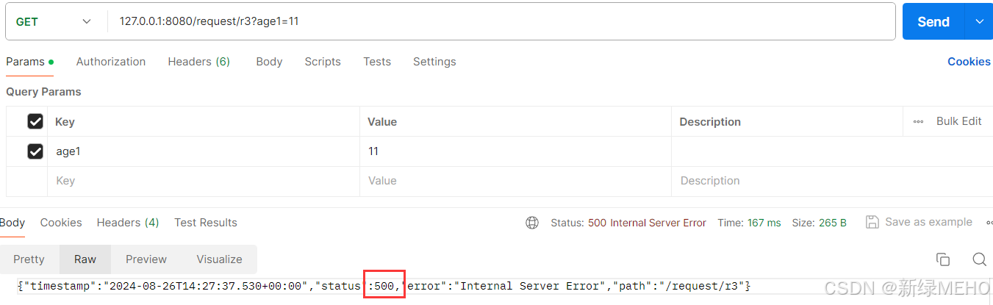Open the column options three-dot icon
Image resolution: width=993 pixels, height=305 pixels.
(x=918, y=121)
